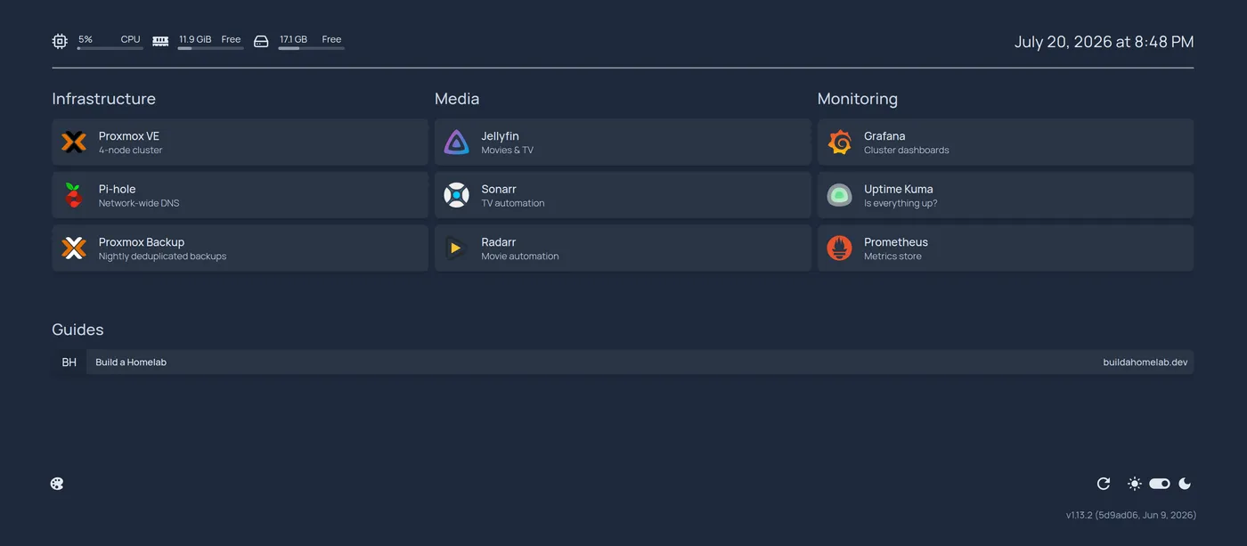
Task: Click the BH bookmark abbreviation
Action: point(69,363)
